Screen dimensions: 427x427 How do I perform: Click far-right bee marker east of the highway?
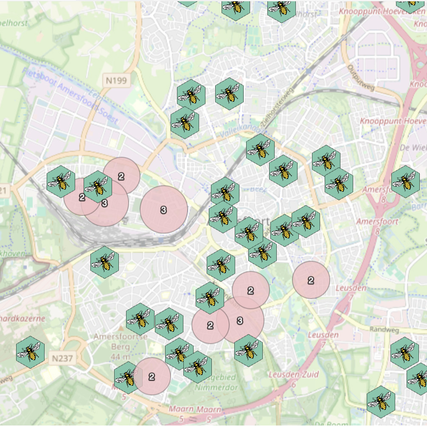(405, 181)
